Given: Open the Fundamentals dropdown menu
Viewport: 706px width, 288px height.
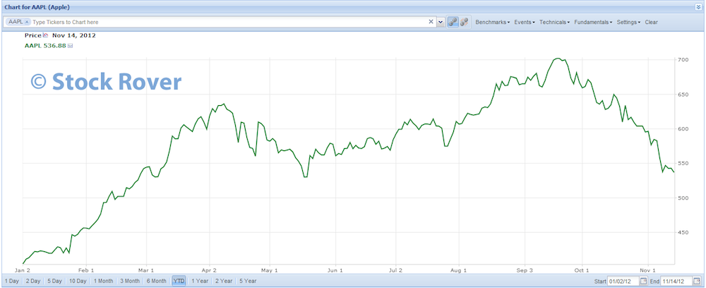Looking at the screenshot, I should (x=594, y=22).
